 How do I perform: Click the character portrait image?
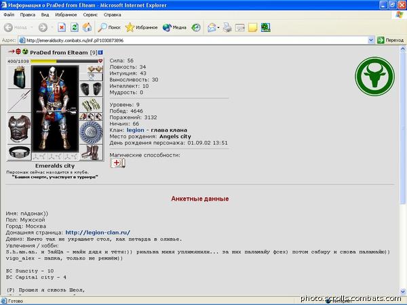click(x=55, y=108)
